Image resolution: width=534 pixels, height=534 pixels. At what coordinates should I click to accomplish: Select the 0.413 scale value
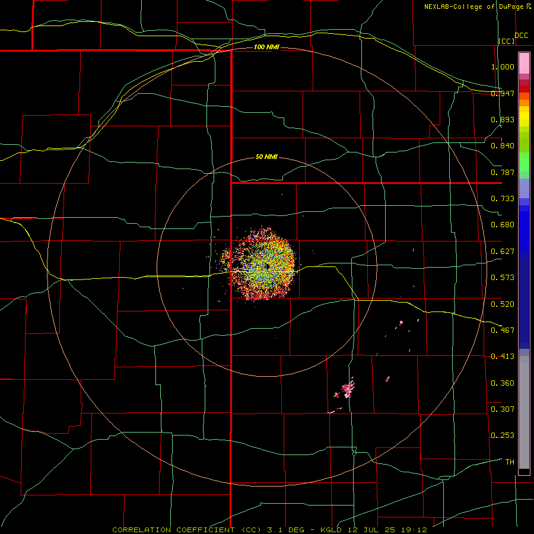click(503, 357)
